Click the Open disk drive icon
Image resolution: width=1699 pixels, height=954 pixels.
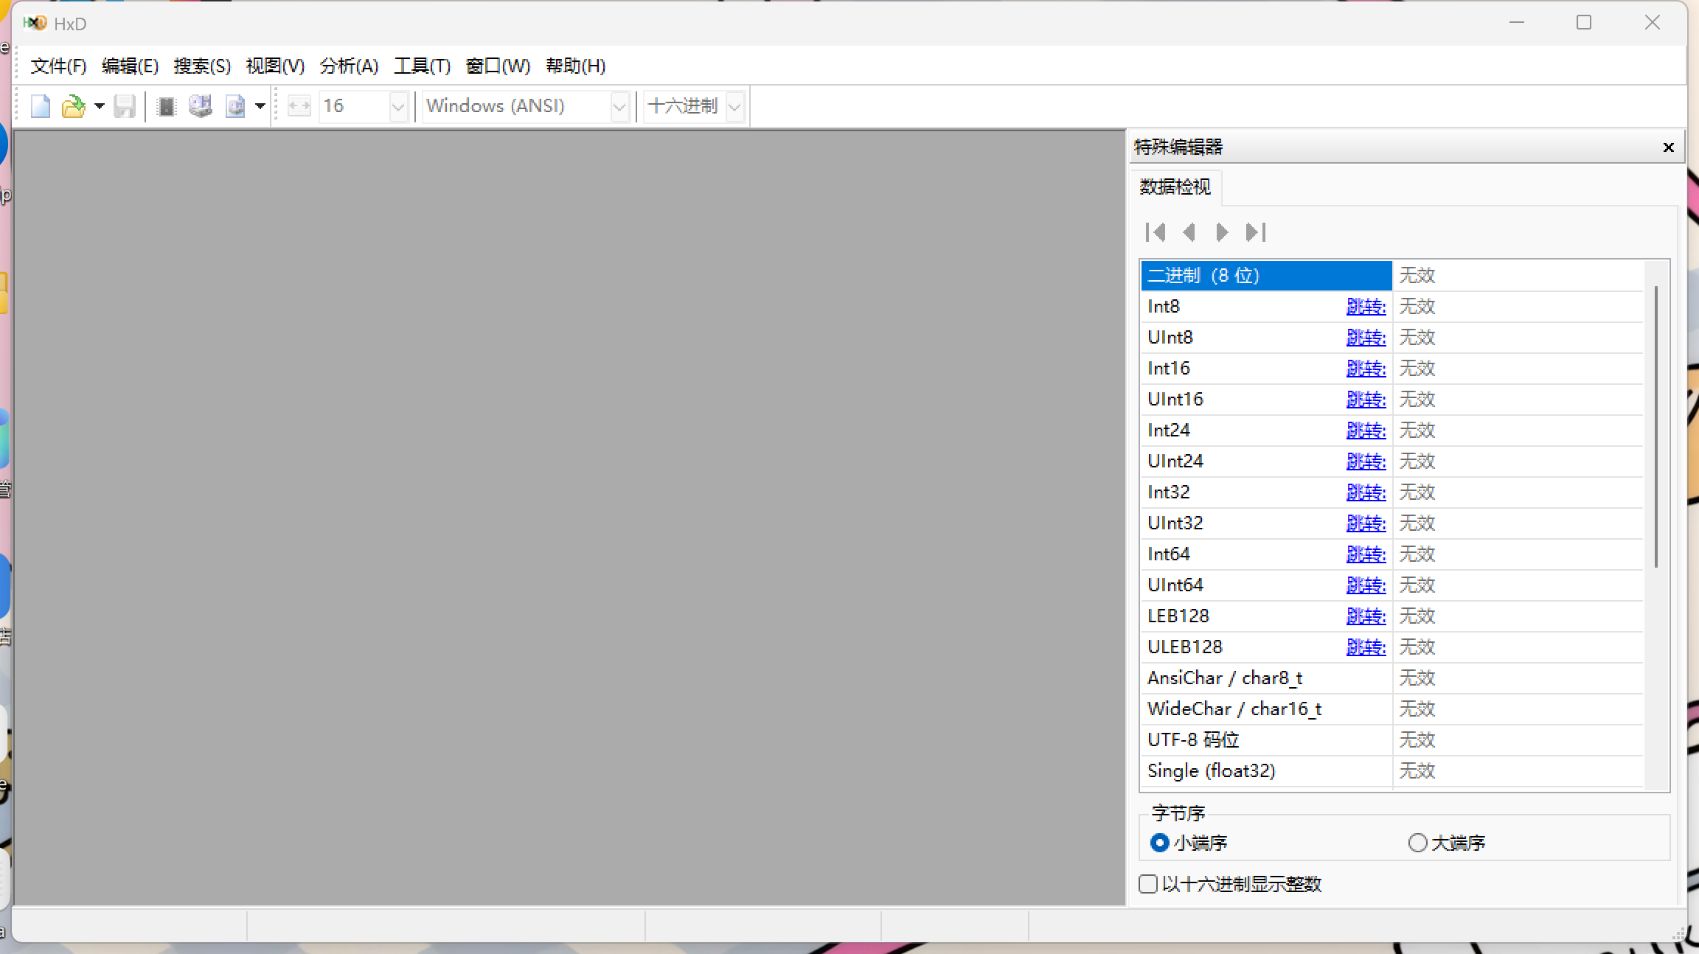[x=200, y=107]
